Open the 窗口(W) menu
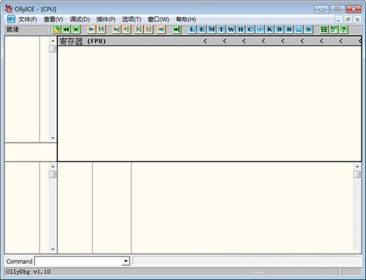The height and width of the screenshot is (280, 366). coord(158,19)
